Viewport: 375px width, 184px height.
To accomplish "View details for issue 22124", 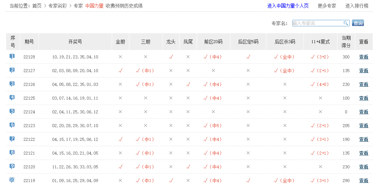I will [364, 112].
